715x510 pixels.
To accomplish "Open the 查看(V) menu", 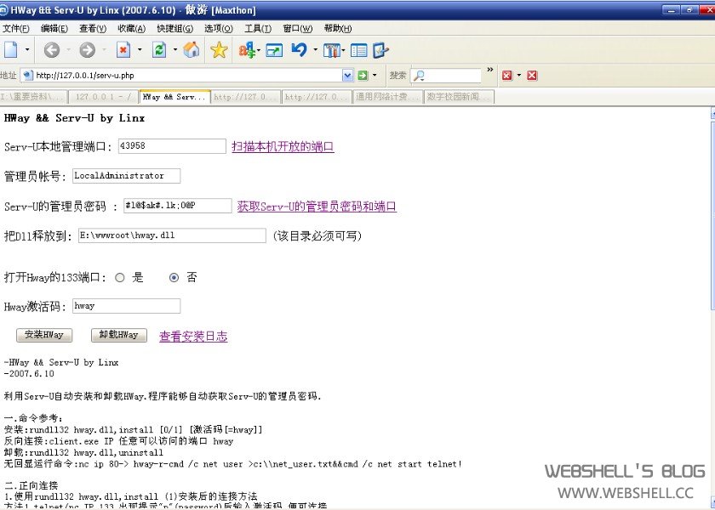I will [93, 29].
